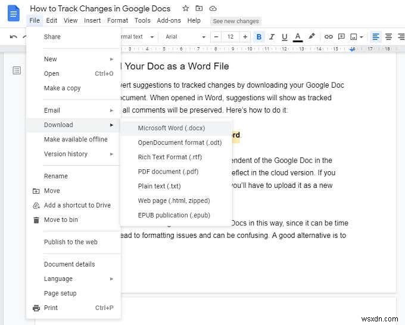405x325 pixels.
Task: Download as OpenDocument format (.odt)
Action: click(x=176, y=143)
